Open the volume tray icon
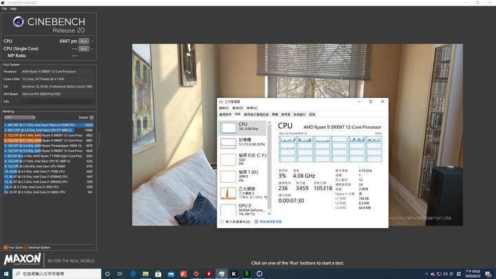This screenshot has height=279, width=496. (446, 274)
